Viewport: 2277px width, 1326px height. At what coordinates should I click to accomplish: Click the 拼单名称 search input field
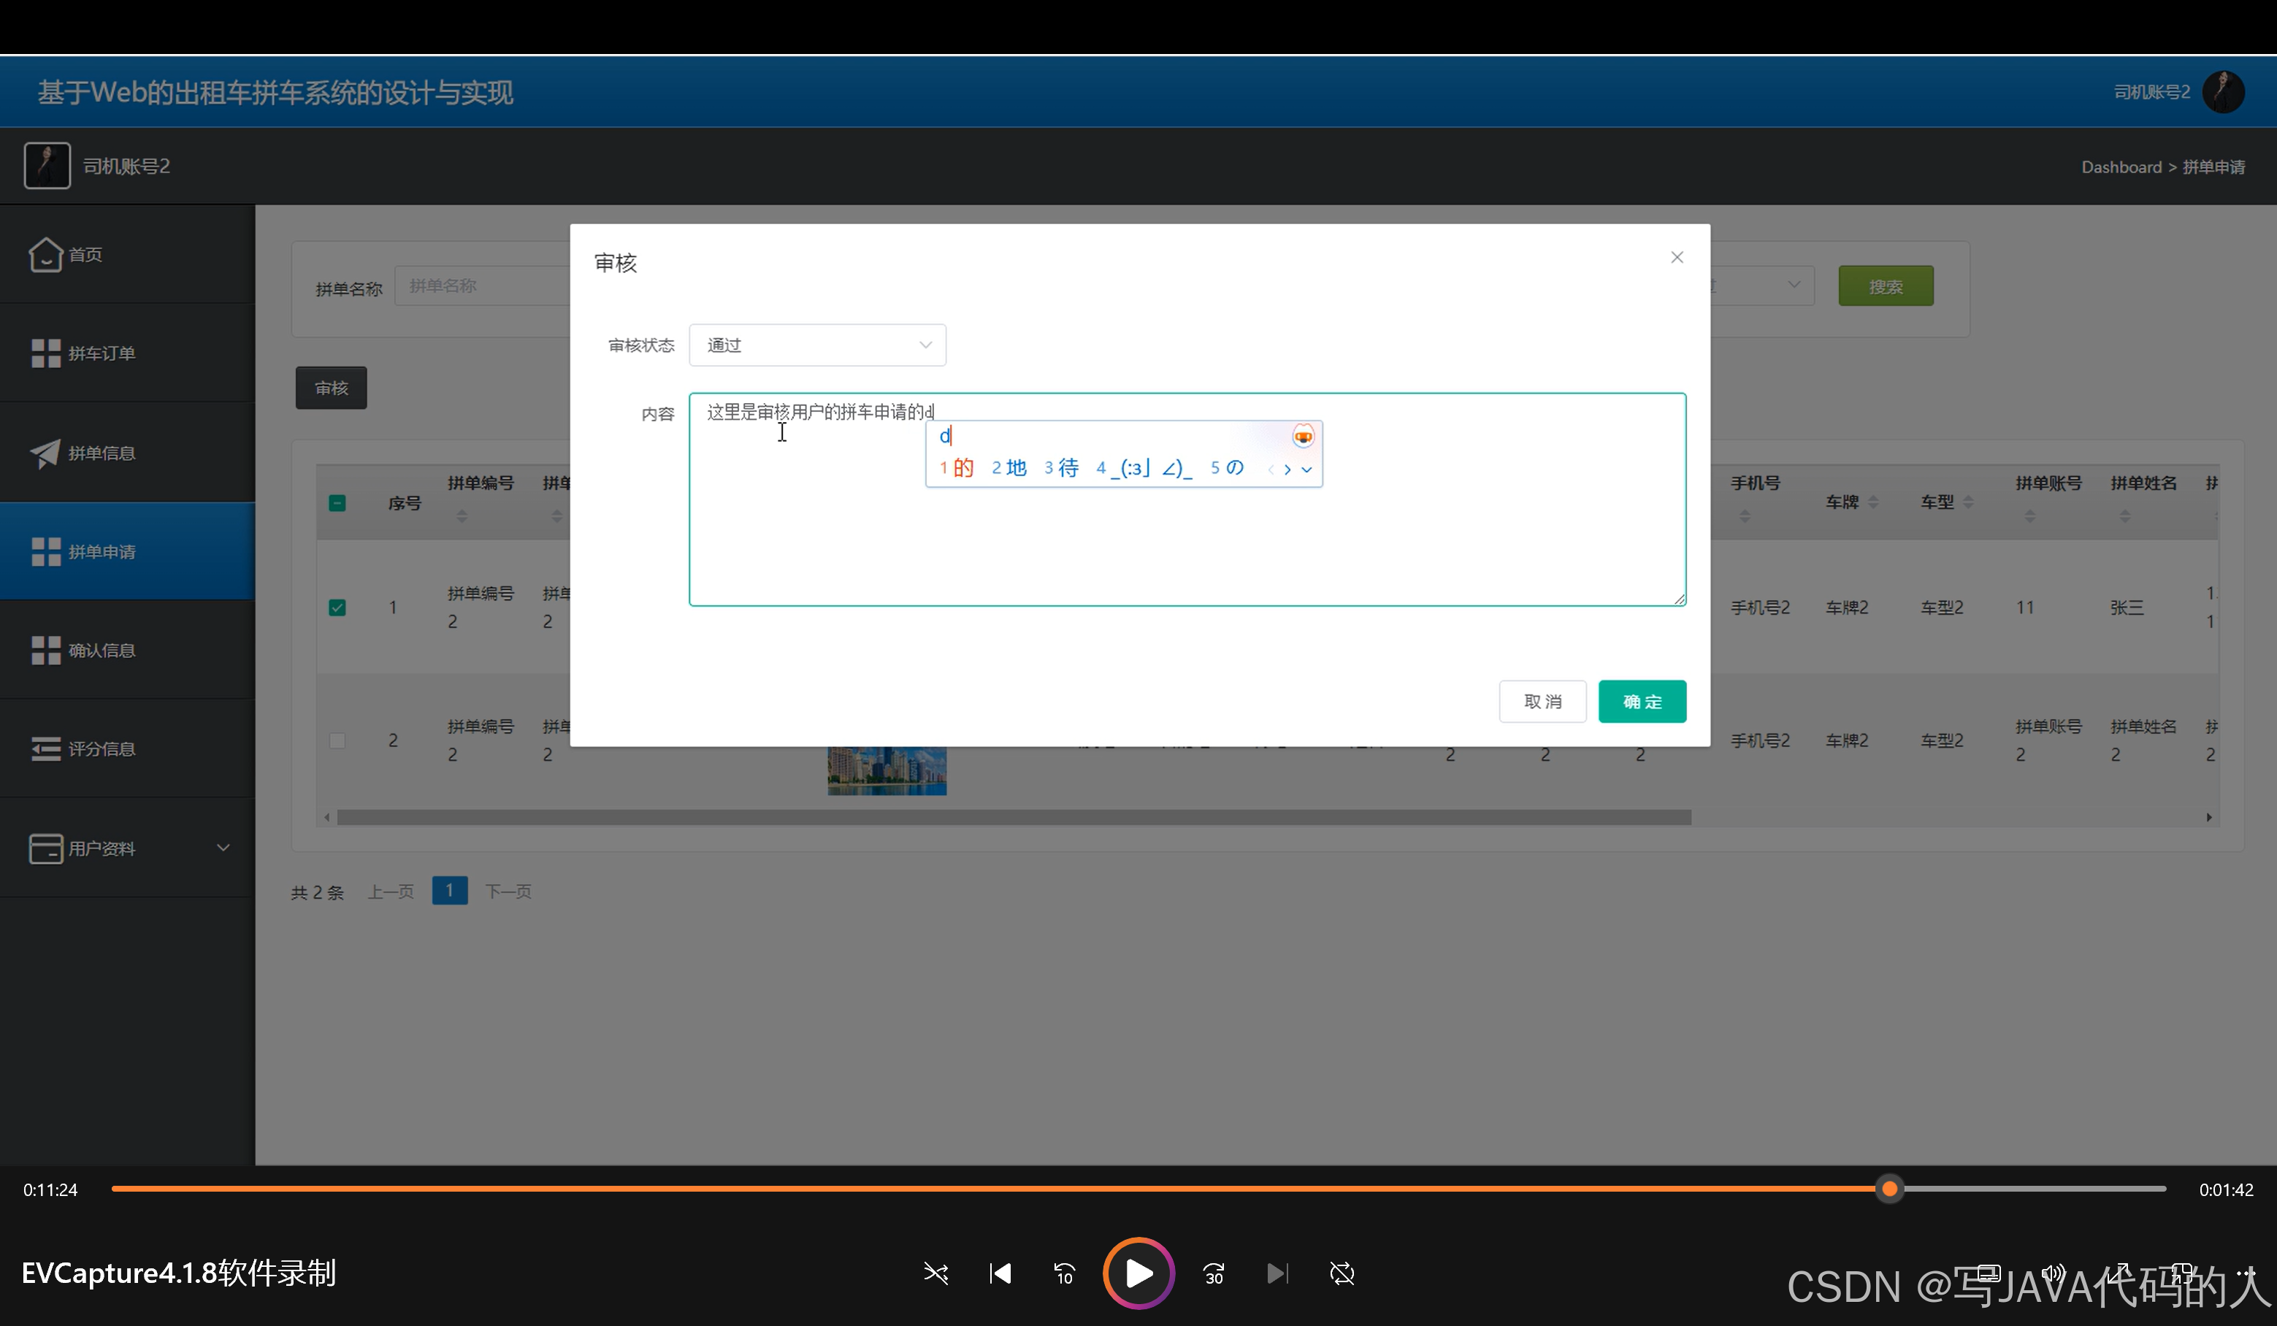coord(483,285)
